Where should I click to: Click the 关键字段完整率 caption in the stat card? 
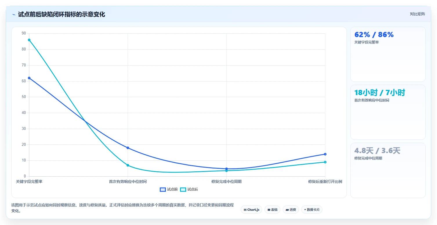(x=367, y=42)
